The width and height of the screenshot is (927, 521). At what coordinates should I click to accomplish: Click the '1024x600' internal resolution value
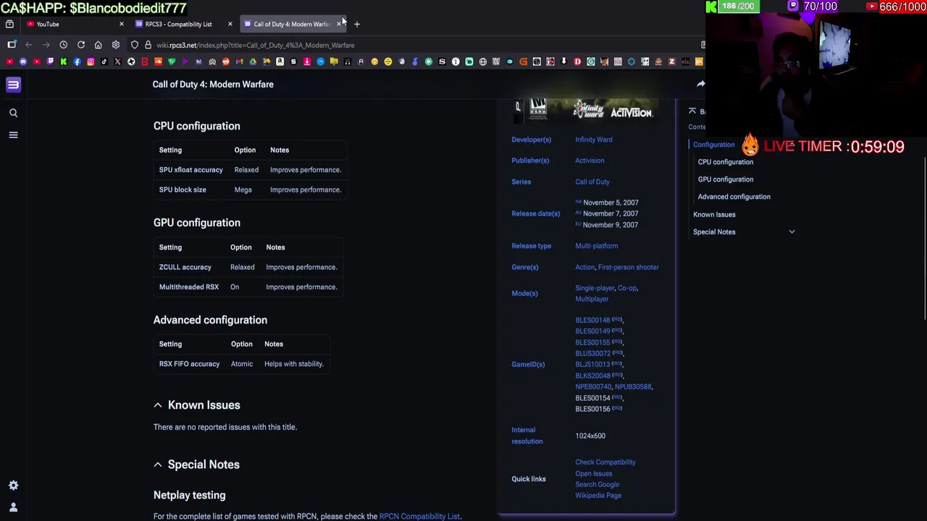point(590,436)
